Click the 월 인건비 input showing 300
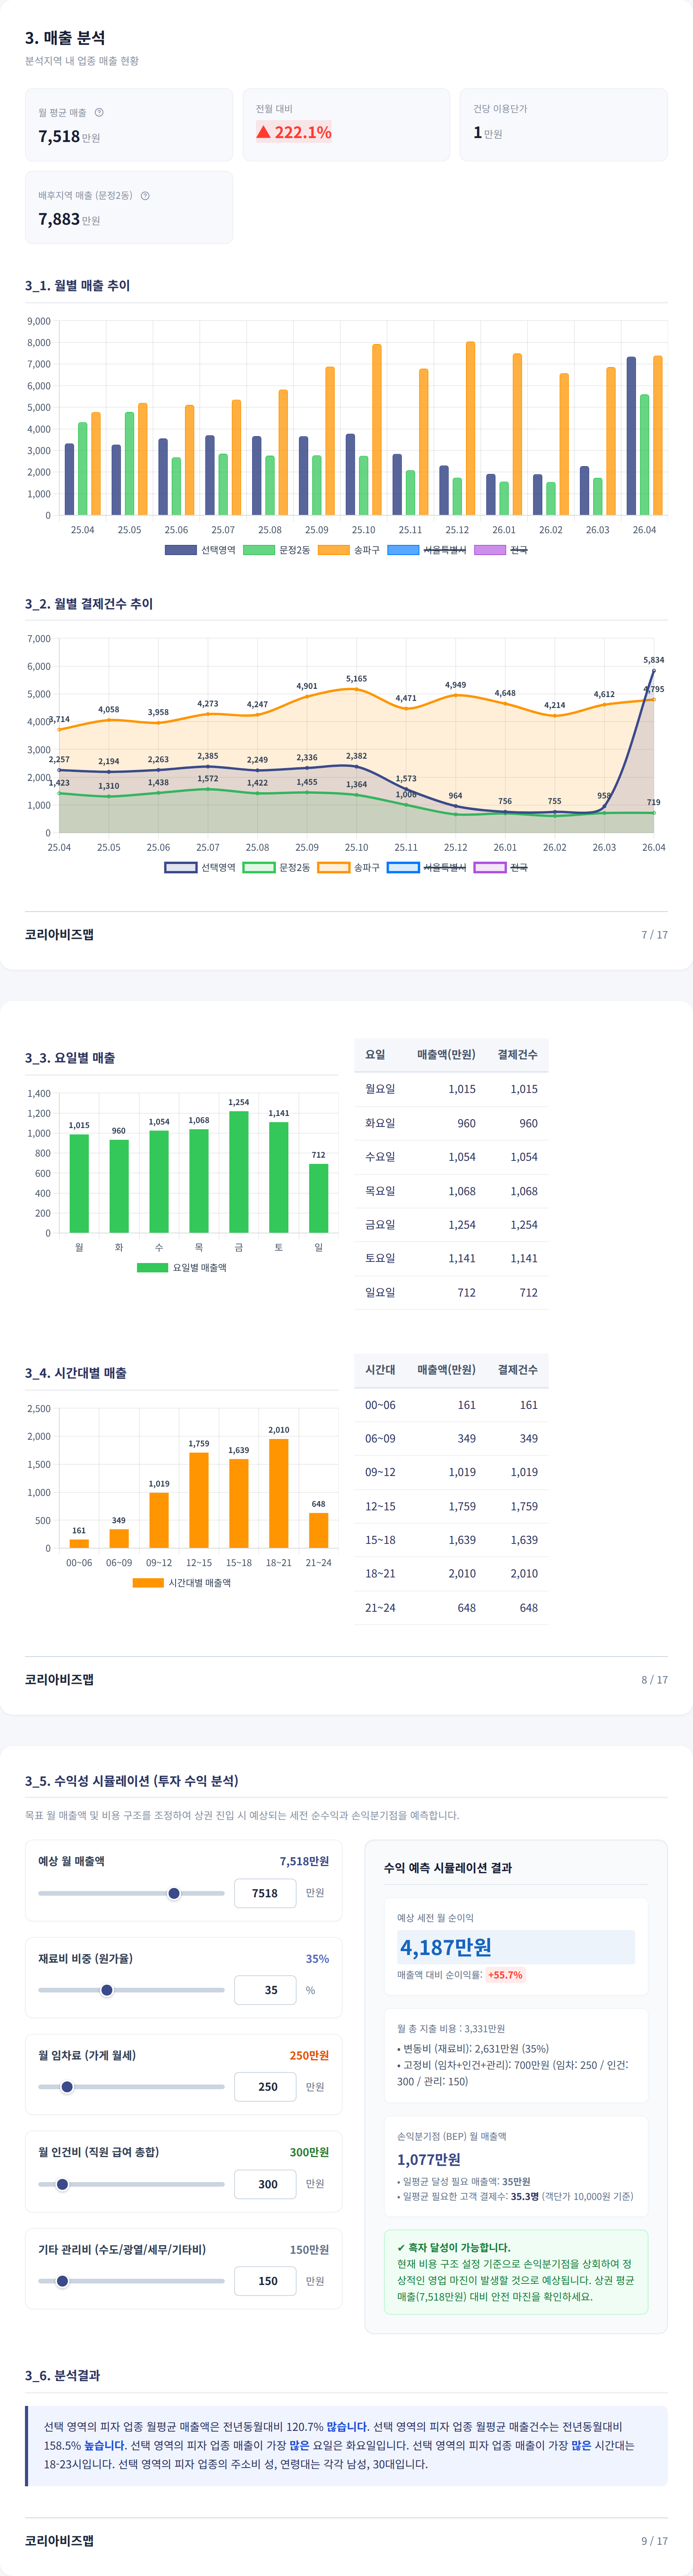This screenshot has height=2576, width=693. (x=265, y=2184)
